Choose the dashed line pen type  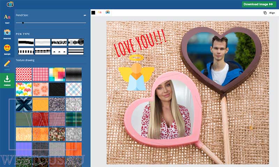click(x=43, y=51)
